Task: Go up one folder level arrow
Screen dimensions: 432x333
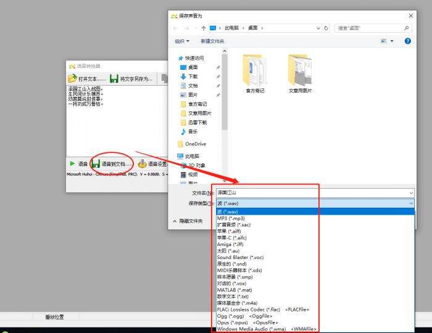Action: [x=204, y=28]
